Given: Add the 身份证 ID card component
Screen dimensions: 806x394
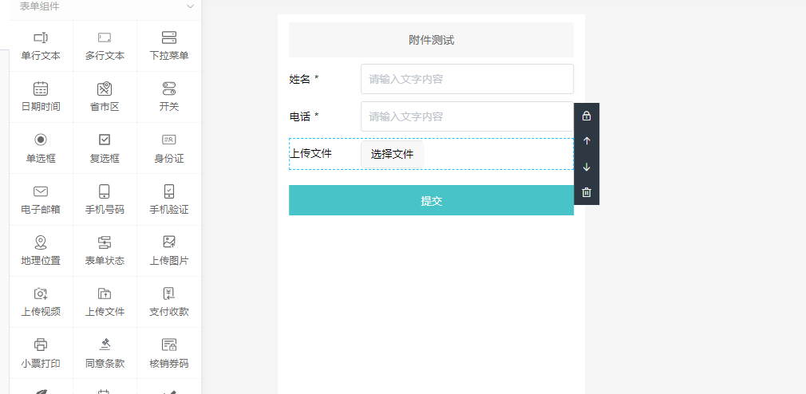Looking at the screenshot, I should click(x=169, y=148).
